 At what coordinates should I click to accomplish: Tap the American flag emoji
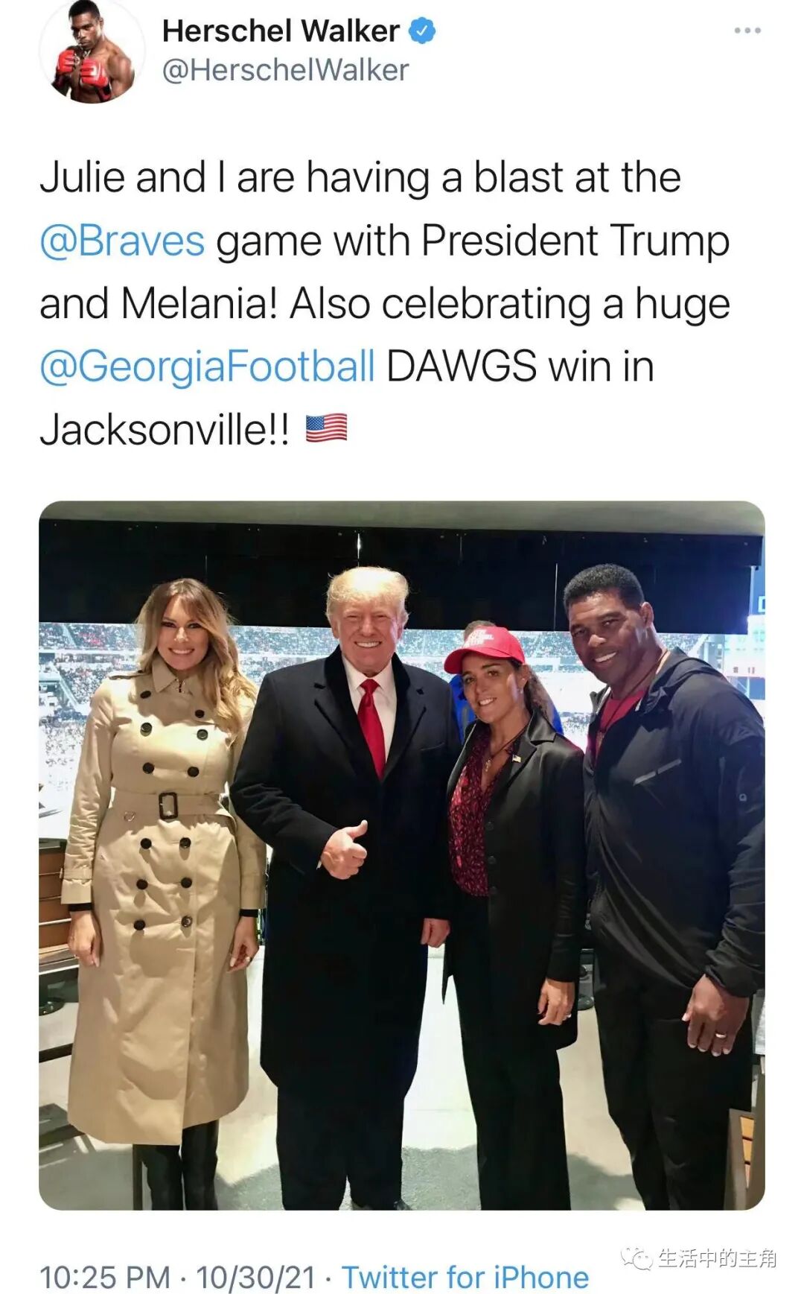pos(326,428)
